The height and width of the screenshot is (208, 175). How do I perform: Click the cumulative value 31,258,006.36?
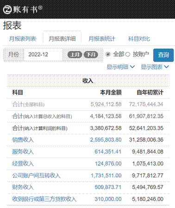(x=146, y=140)
